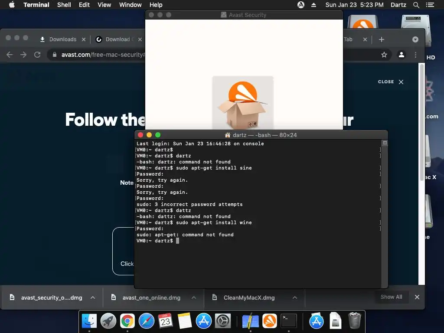Click CLOSE on the Avast web page
Viewport: 444px width, 333px height.
391,82
